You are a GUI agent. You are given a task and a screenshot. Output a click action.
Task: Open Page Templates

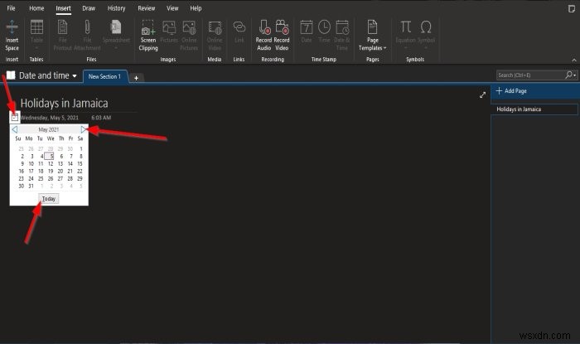pos(373,36)
